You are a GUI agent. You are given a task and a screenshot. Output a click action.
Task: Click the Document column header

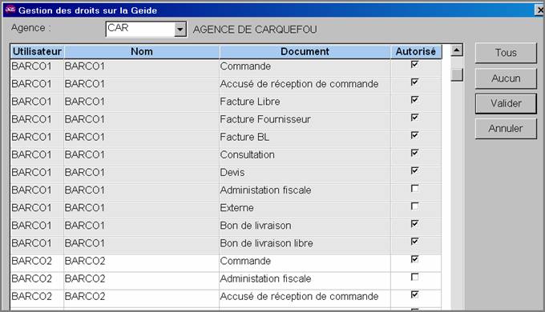click(x=305, y=52)
